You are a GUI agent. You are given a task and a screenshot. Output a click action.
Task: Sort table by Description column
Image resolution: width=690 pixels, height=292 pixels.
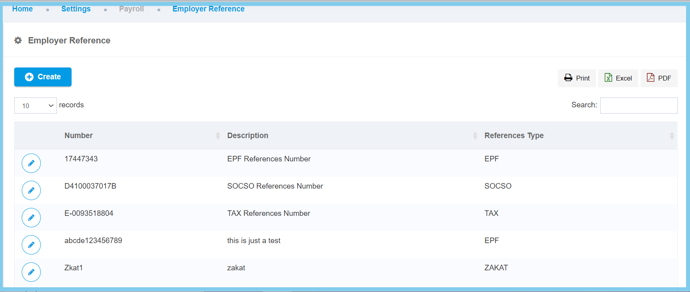coord(248,135)
